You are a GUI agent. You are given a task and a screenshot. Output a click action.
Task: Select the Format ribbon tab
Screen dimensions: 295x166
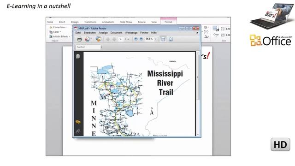pos(168,22)
